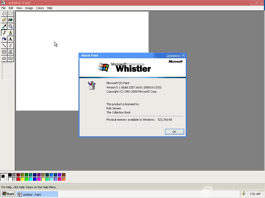Viewport: 265px width, 198px height.
Task: Pick the black color swatch
Action: tap(10, 175)
